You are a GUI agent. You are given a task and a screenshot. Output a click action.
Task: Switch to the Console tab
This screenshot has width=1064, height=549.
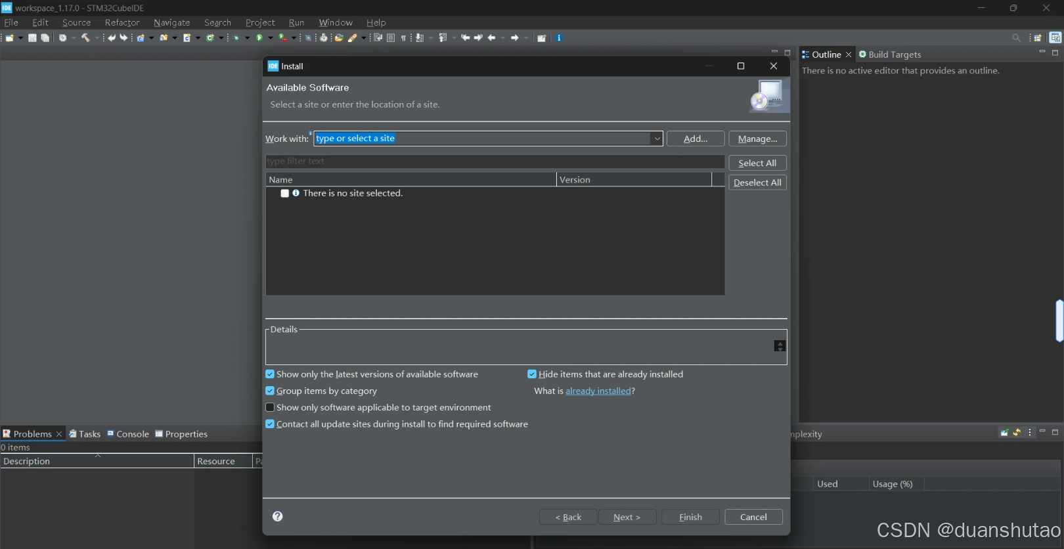(x=128, y=434)
